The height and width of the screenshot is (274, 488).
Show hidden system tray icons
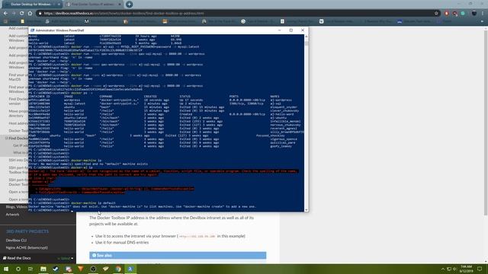442,269
